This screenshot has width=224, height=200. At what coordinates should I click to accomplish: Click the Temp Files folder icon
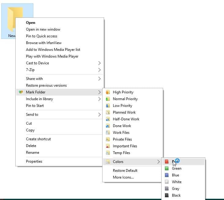coord(108,153)
